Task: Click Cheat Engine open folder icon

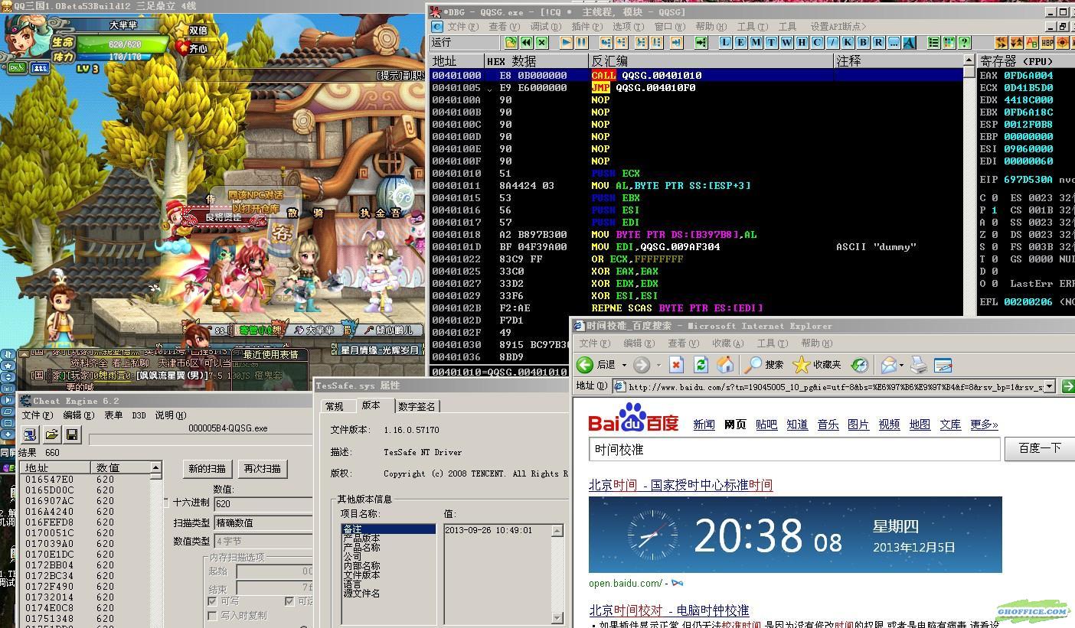Action: (51, 434)
